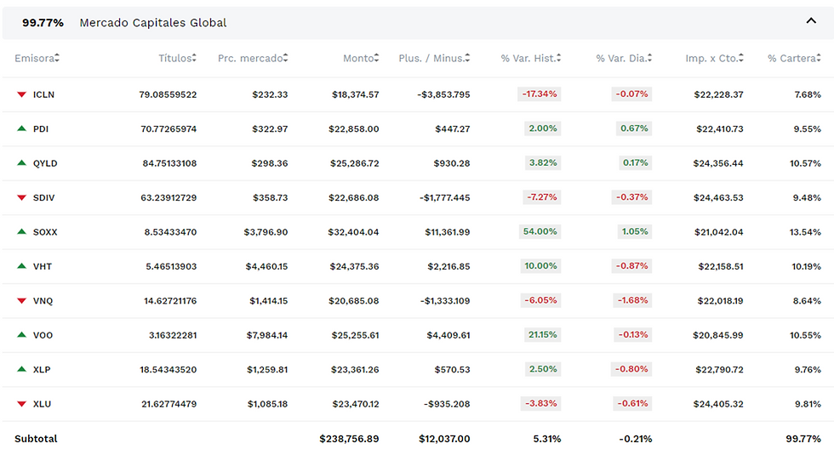Image resolution: width=834 pixels, height=455 pixels.
Task: Sort by % Var. Dia. column header
Action: pos(622,59)
